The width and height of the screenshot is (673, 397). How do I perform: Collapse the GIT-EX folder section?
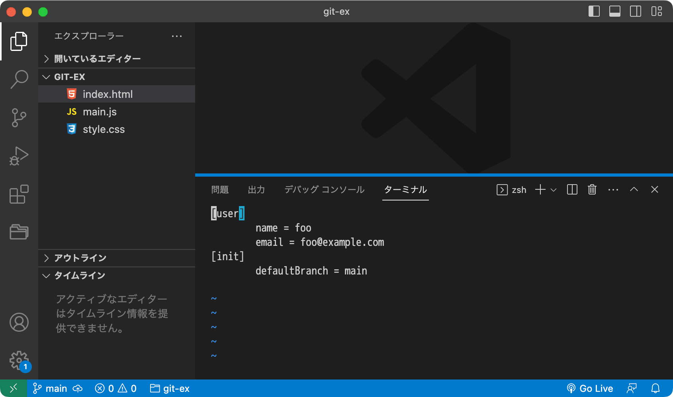117,77
